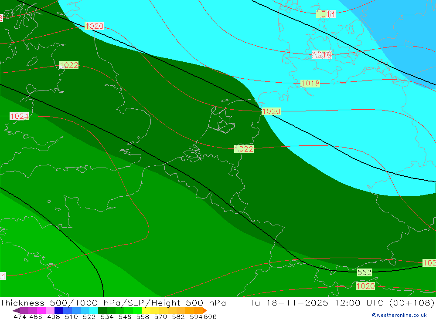Open the weatheronline.co.uk copyright link
This screenshot has height=319, width=436.
click(399, 315)
